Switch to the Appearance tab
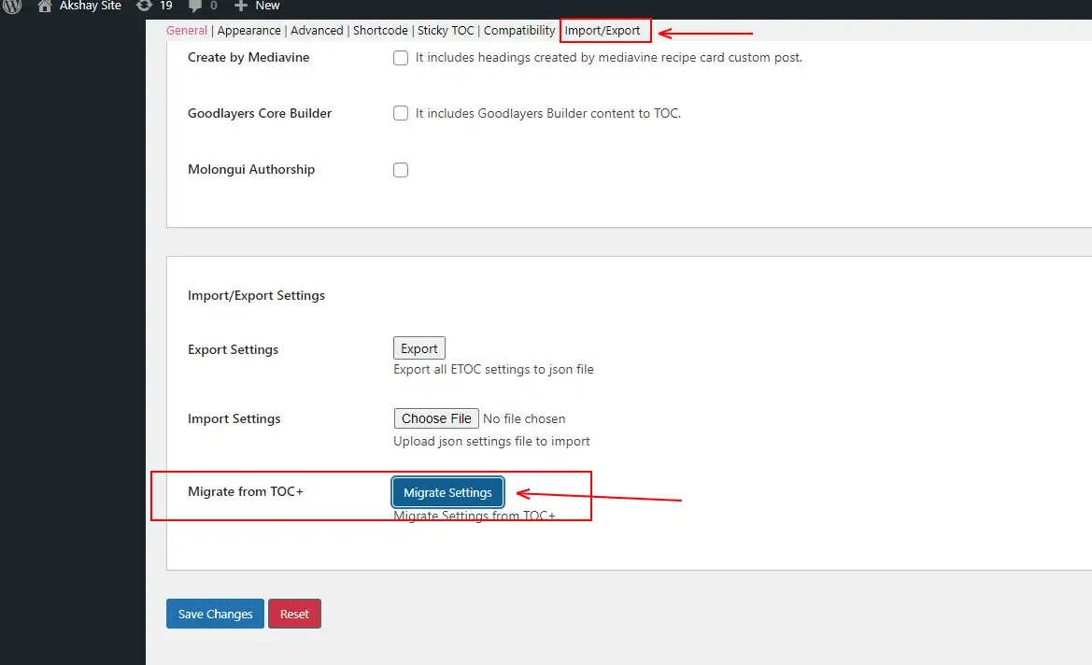The width and height of the screenshot is (1092, 665). point(248,31)
